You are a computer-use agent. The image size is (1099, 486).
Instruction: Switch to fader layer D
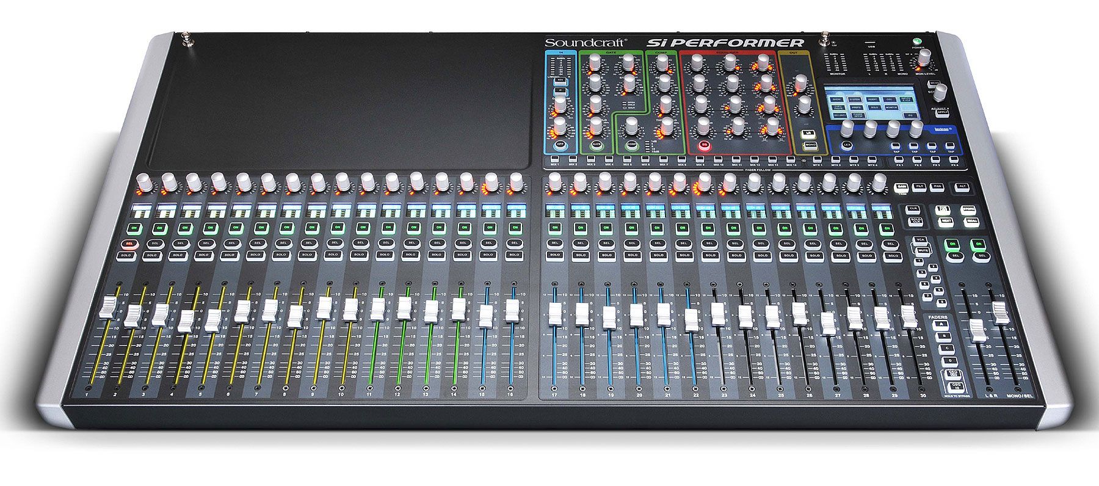tap(950, 361)
